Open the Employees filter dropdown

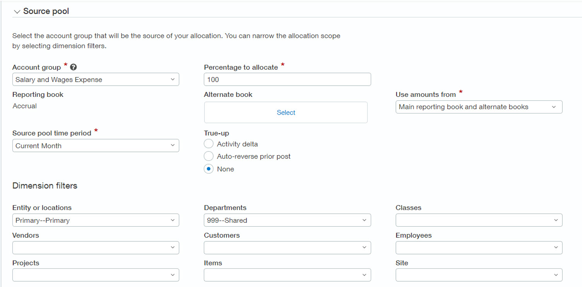point(479,247)
